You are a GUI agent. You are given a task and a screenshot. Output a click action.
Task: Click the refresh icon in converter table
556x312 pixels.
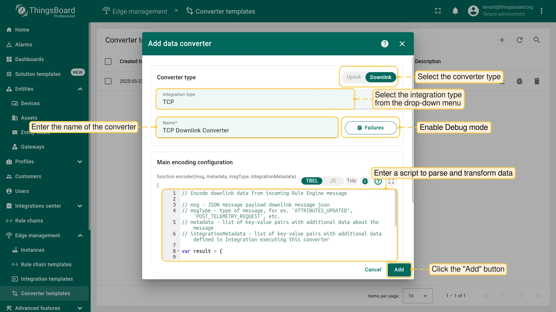tap(520, 40)
